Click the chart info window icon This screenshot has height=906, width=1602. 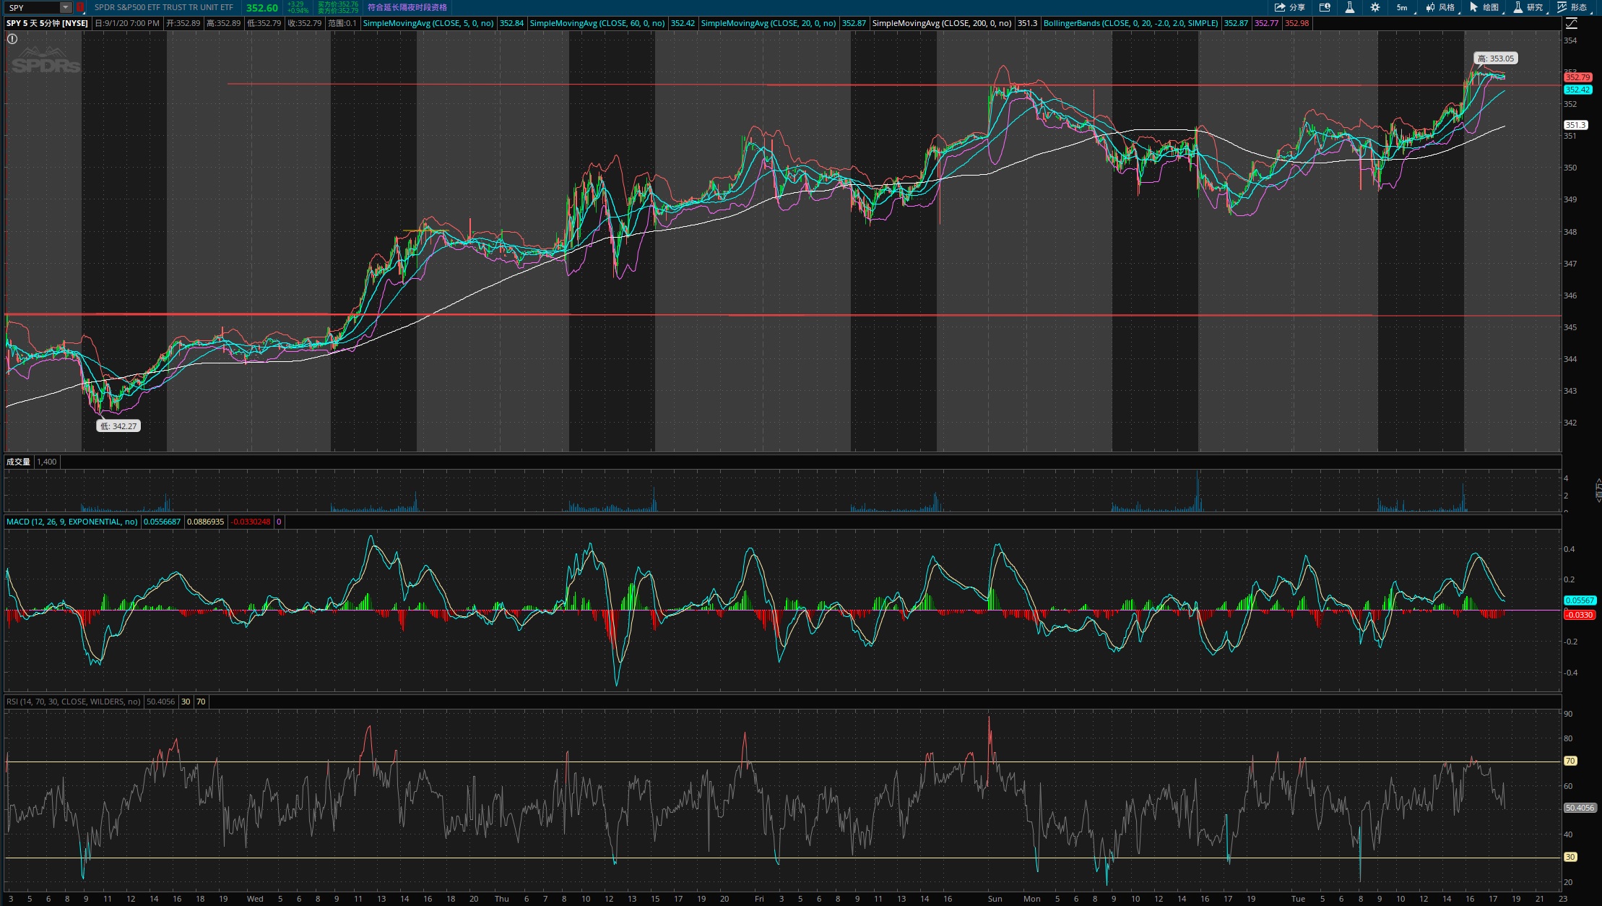pyautogui.click(x=1325, y=7)
